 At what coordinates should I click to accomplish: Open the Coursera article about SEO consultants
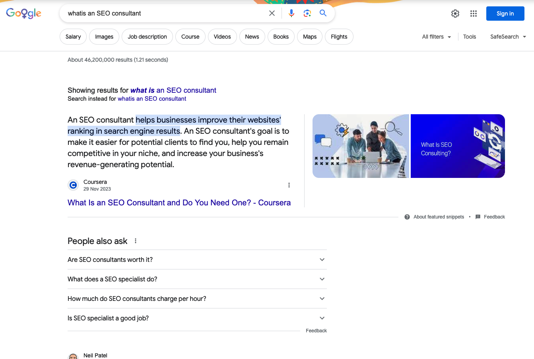coord(179,203)
